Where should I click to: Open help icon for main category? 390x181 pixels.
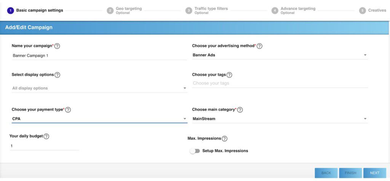point(240,110)
